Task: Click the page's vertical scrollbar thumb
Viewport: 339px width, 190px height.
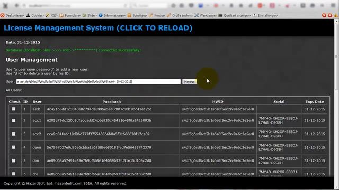Action: pos(336,56)
